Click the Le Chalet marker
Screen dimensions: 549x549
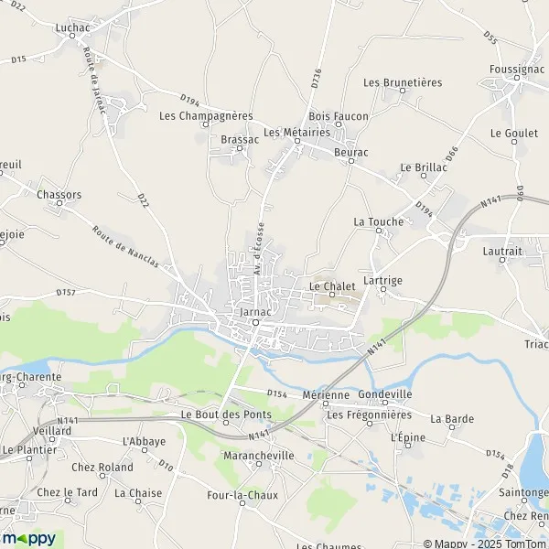332,295
